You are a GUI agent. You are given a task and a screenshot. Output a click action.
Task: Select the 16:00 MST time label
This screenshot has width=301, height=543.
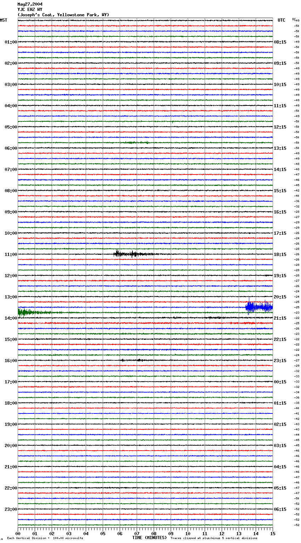coord(11,361)
